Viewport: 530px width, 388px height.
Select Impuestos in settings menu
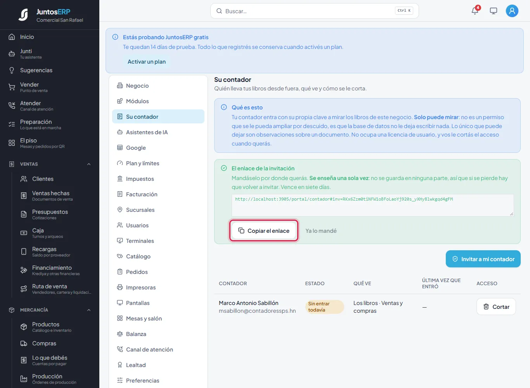(158, 179)
